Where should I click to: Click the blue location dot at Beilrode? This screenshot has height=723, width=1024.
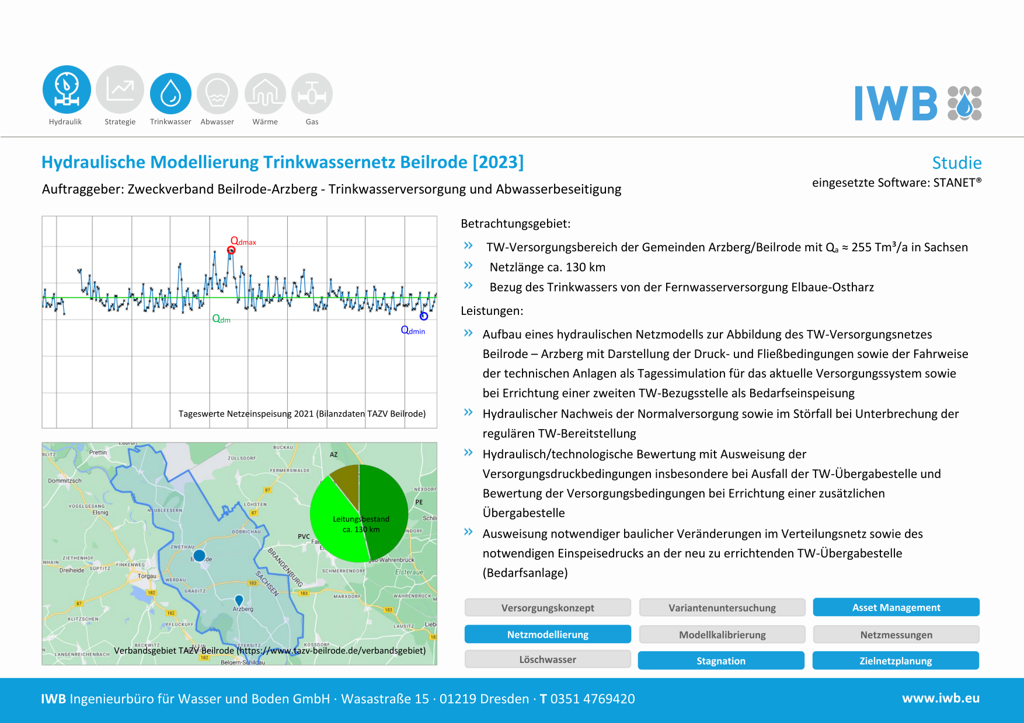pos(199,556)
